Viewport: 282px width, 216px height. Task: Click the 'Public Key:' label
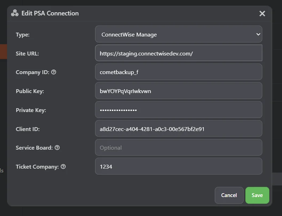tap(30, 91)
